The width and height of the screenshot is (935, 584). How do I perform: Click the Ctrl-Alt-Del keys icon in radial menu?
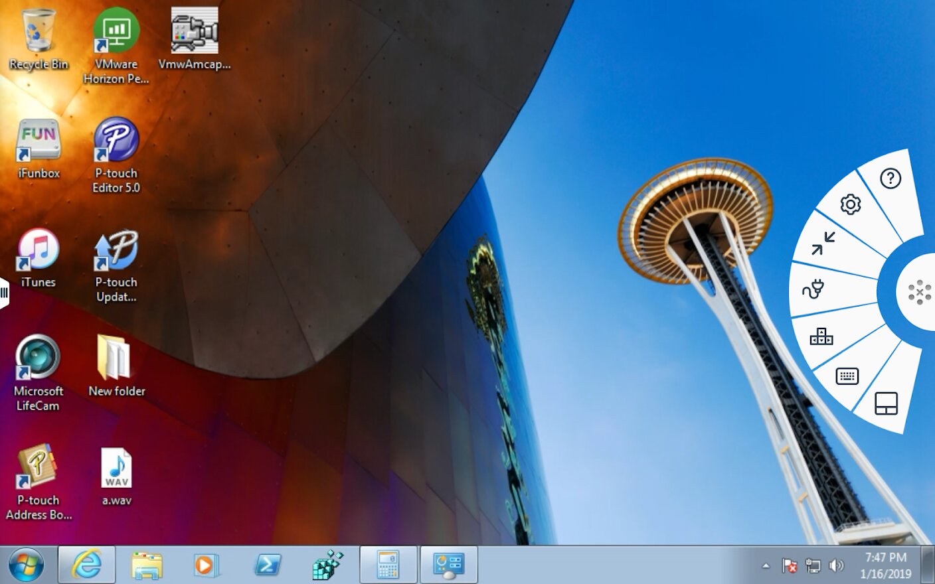coord(821,336)
